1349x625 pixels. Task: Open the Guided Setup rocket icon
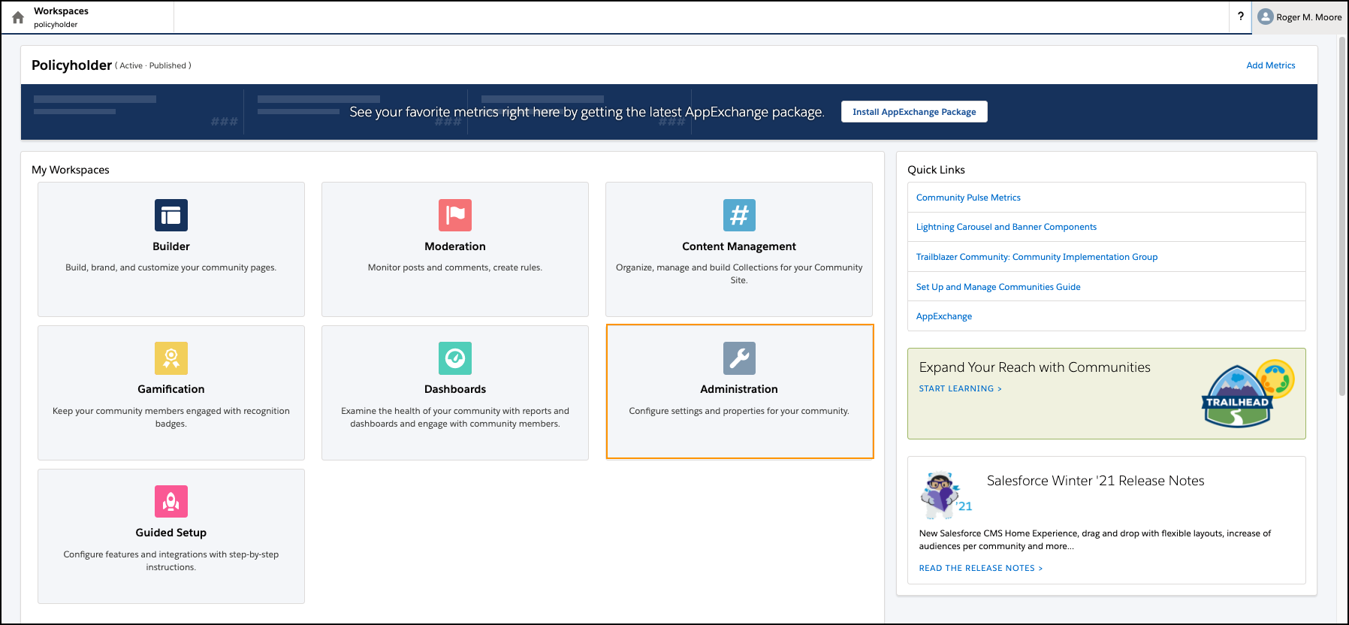tap(171, 501)
